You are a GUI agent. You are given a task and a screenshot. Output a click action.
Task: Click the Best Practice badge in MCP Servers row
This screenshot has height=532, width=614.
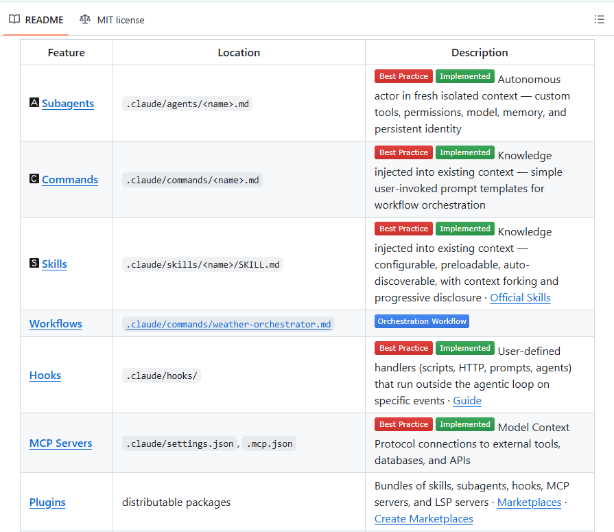click(x=403, y=424)
